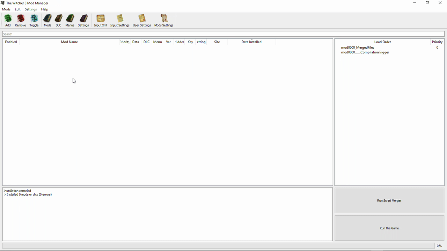Focus the Search input field
Screen dimensions: 447x251
[223, 34]
